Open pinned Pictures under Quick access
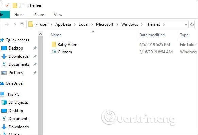Screen dimensions: 198x135 [x=16, y=73]
